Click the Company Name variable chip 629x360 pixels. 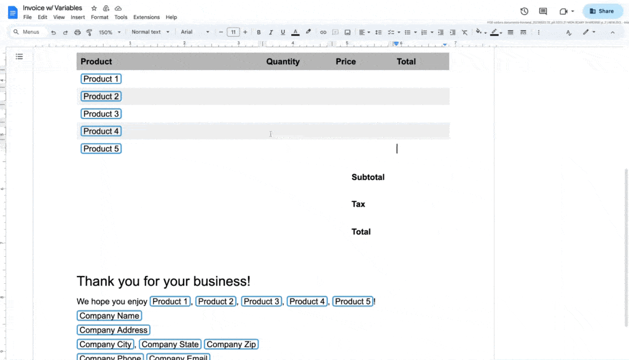(x=109, y=315)
